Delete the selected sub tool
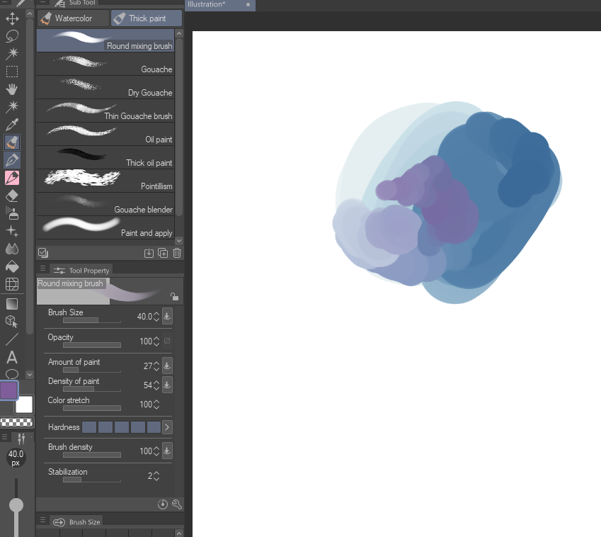 tap(177, 253)
